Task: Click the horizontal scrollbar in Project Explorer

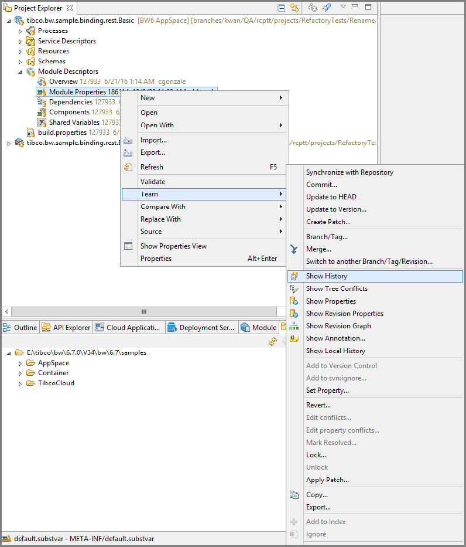Action: coord(143,311)
